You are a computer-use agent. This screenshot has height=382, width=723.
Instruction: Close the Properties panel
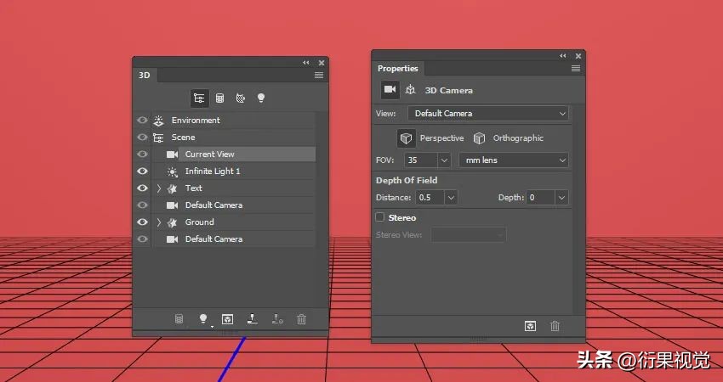point(578,56)
